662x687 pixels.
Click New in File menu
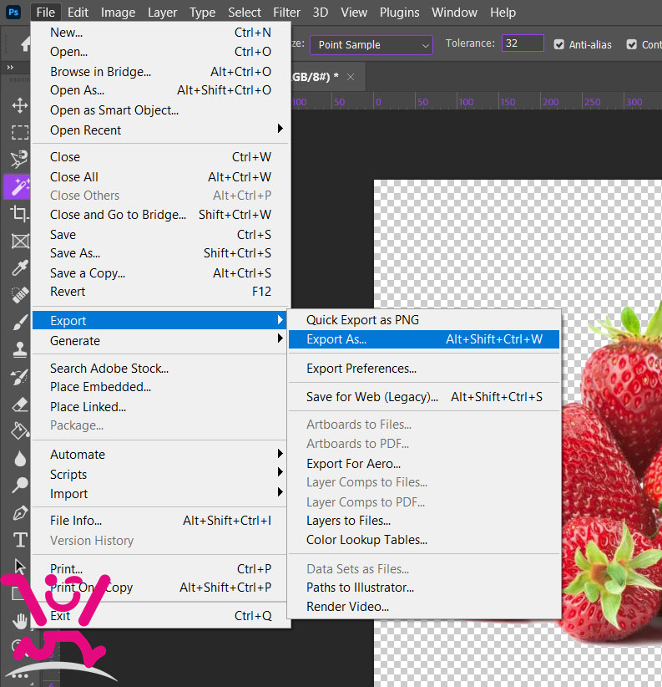[160, 33]
